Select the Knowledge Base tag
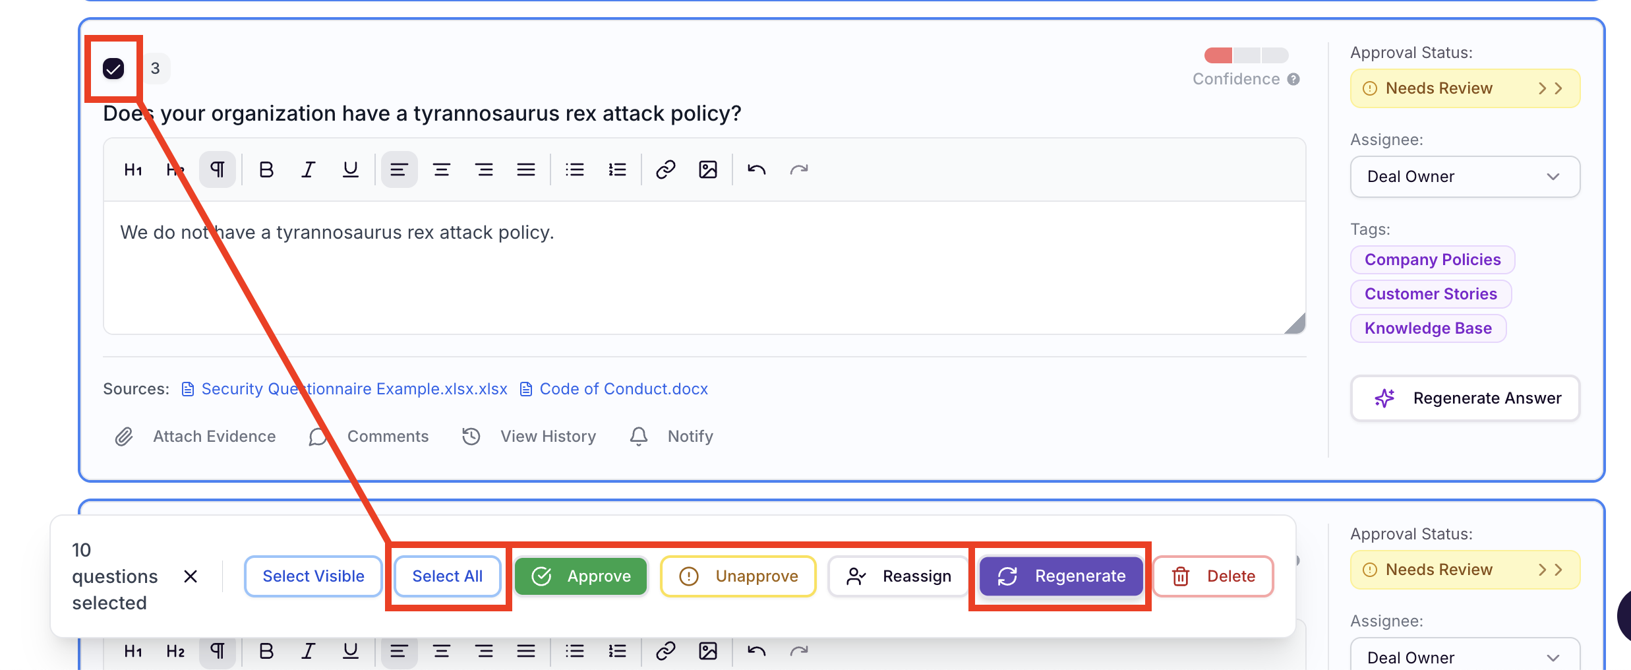The image size is (1631, 670). [x=1428, y=328]
